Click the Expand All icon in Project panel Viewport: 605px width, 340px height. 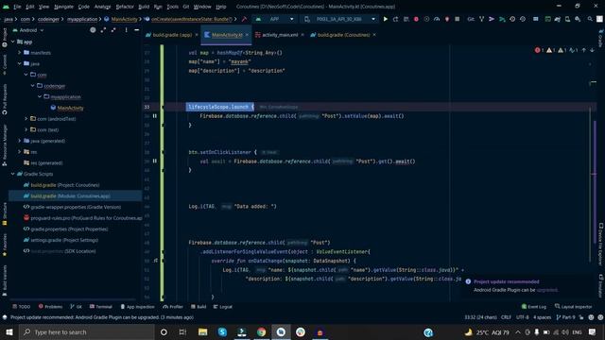pyautogui.click(x=103, y=30)
